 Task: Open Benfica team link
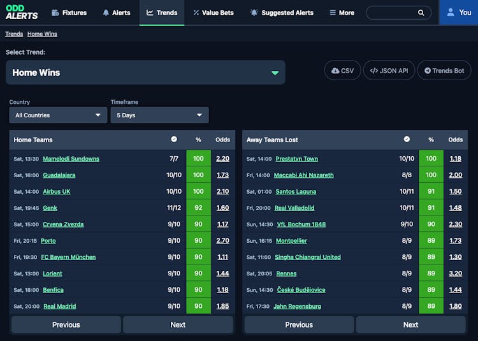pos(54,290)
